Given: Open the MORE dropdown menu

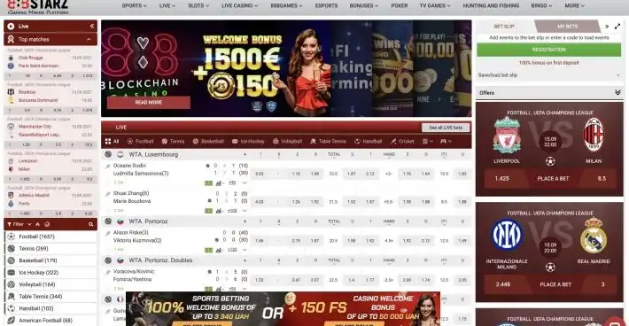Looking at the screenshot, I should pyautogui.click(x=574, y=5).
